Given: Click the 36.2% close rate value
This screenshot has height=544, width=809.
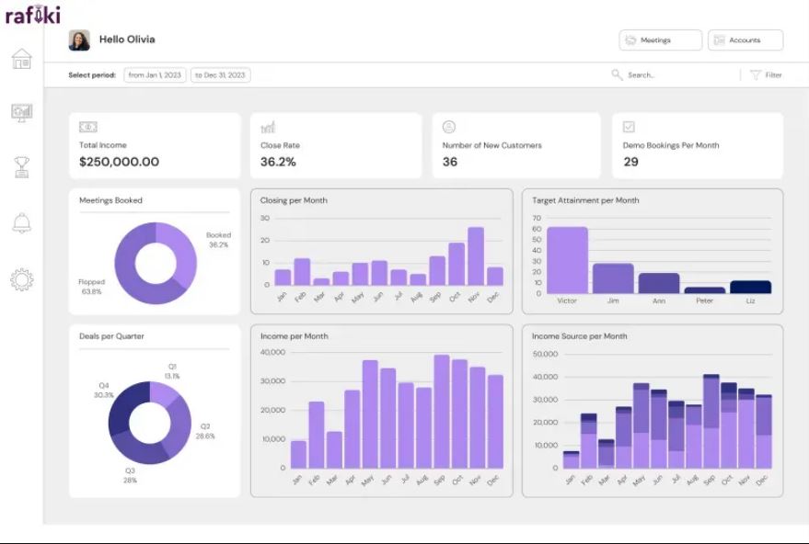Looking at the screenshot, I should 278,162.
